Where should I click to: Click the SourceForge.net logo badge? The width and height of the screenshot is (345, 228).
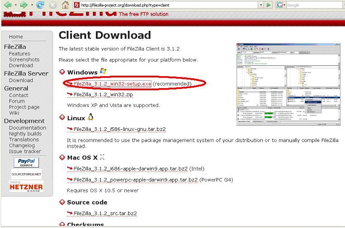tap(26, 174)
